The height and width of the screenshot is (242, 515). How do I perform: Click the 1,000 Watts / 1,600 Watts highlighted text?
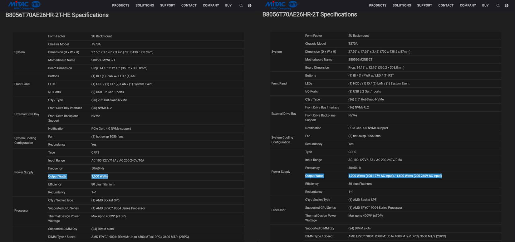tap(395, 176)
